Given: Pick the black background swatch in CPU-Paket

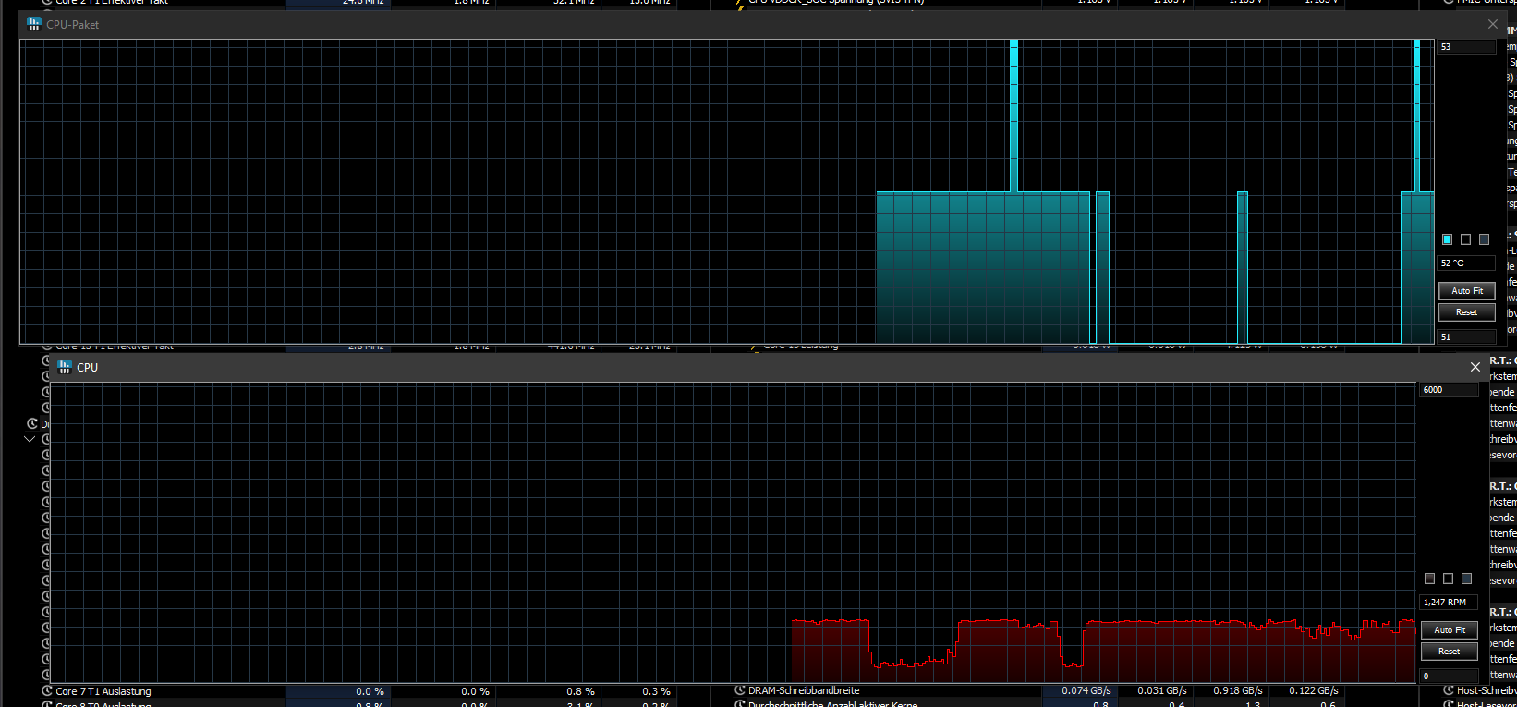Looking at the screenshot, I should click(x=1465, y=239).
